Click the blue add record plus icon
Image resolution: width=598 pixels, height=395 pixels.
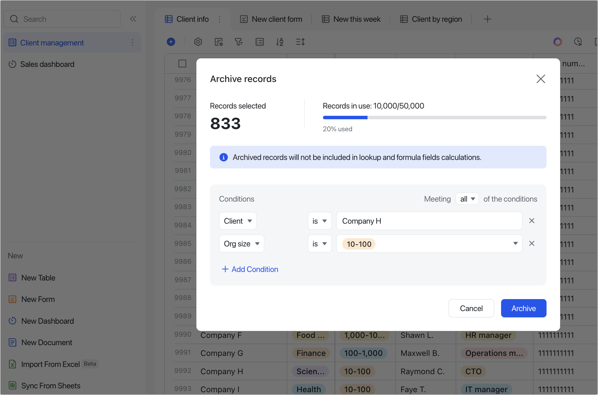[171, 42]
